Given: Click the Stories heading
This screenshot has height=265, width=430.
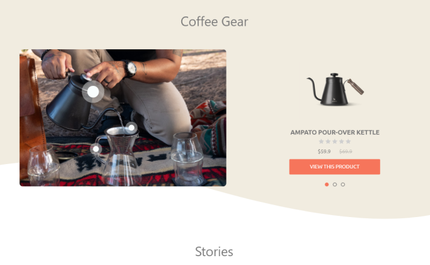Looking at the screenshot, I should pyautogui.click(x=214, y=252).
